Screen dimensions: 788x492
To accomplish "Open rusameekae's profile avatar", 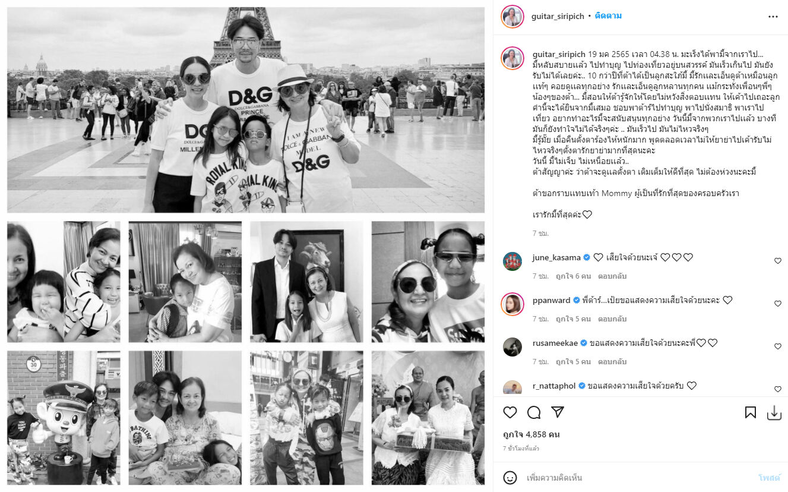I will pos(512,347).
